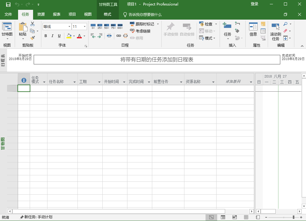Unlink tasks with broken chain icon

click(125, 36)
